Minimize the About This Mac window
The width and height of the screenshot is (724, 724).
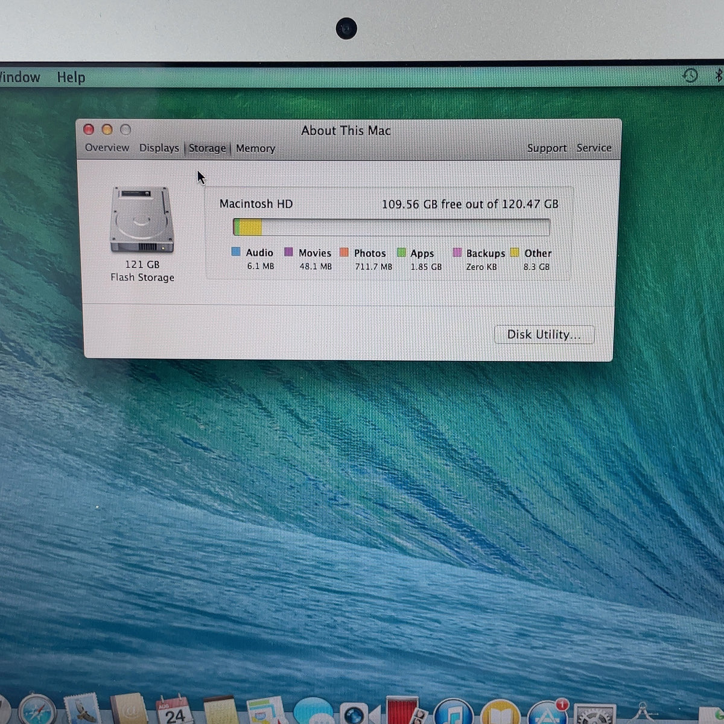pos(107,129)
